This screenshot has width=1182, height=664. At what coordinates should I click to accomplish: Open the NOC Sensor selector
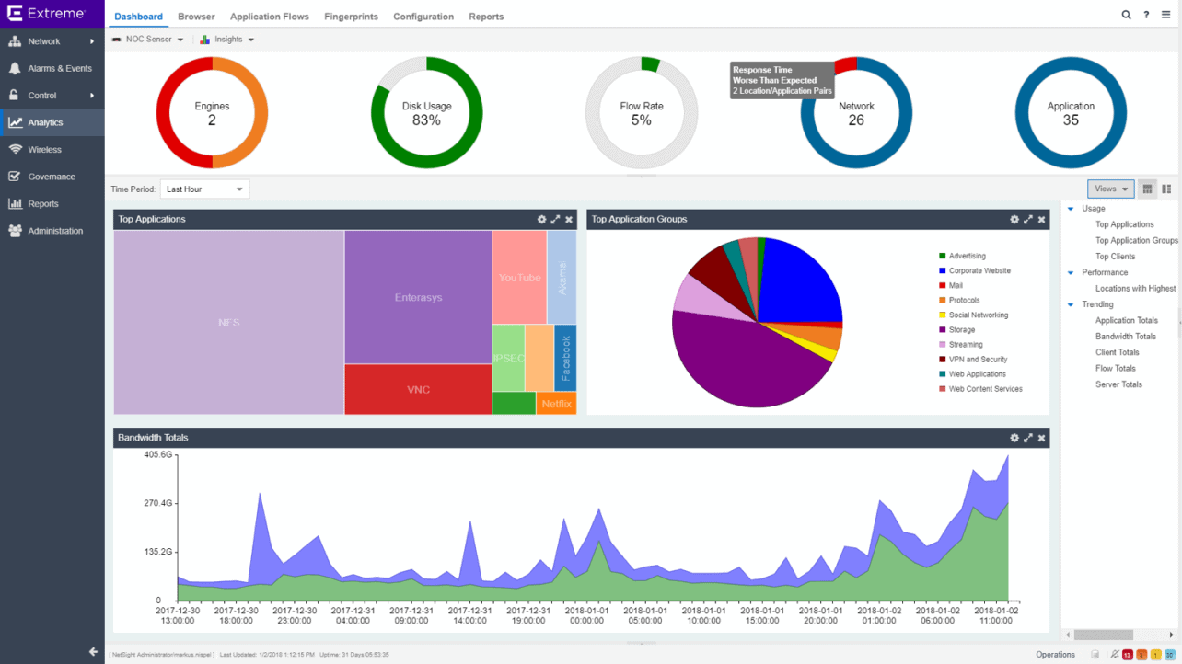pyautogui.click(x=147, y=39)
